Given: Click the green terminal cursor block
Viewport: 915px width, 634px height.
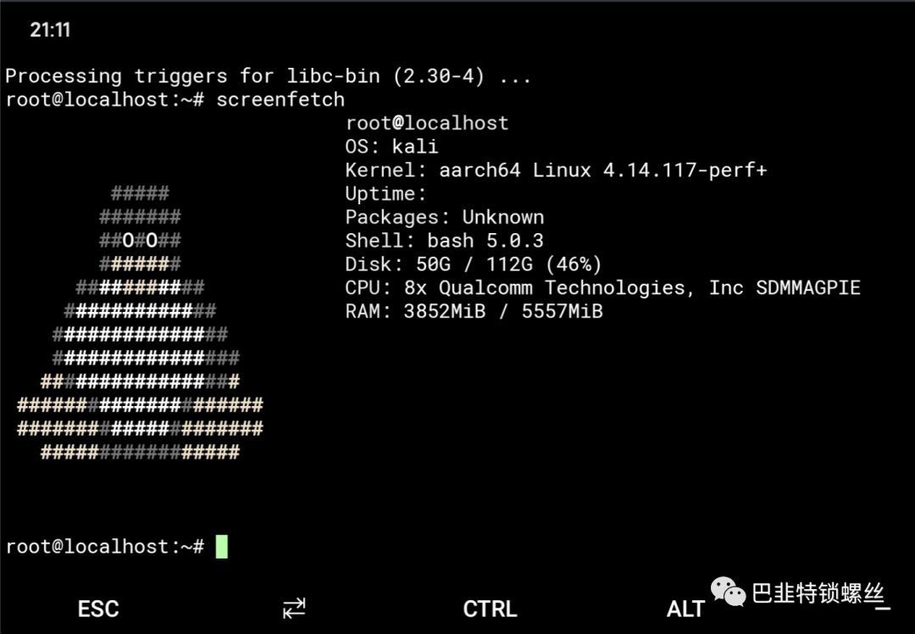Looking at the screenshot, I should click(222, 547).
